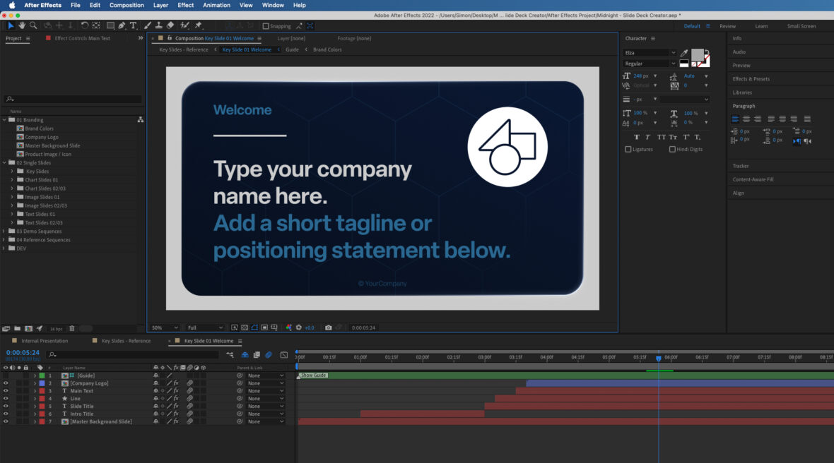This screenshot has width=834, height=463.
Task: Enable motion blur for timeline
Action: pos(269,355)
